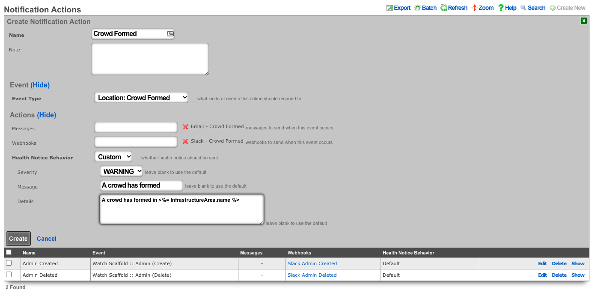The width and height of the screenshot is (595, 293).
Task: Hide the Event section
Action: point(40,85)
